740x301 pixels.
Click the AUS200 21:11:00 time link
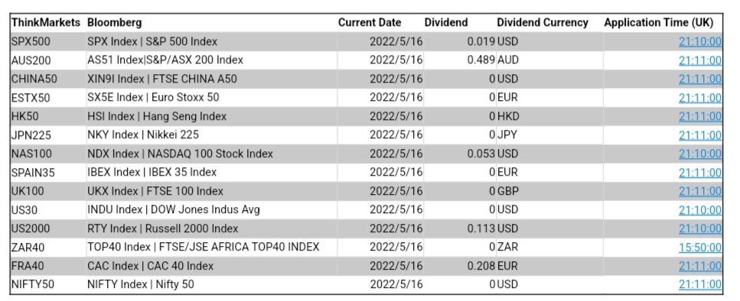pyautogui.click(x=700, y=60)
